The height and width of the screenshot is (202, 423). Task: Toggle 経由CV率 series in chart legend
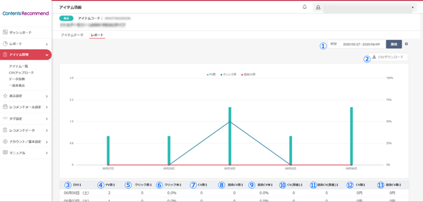pos(248,74)
